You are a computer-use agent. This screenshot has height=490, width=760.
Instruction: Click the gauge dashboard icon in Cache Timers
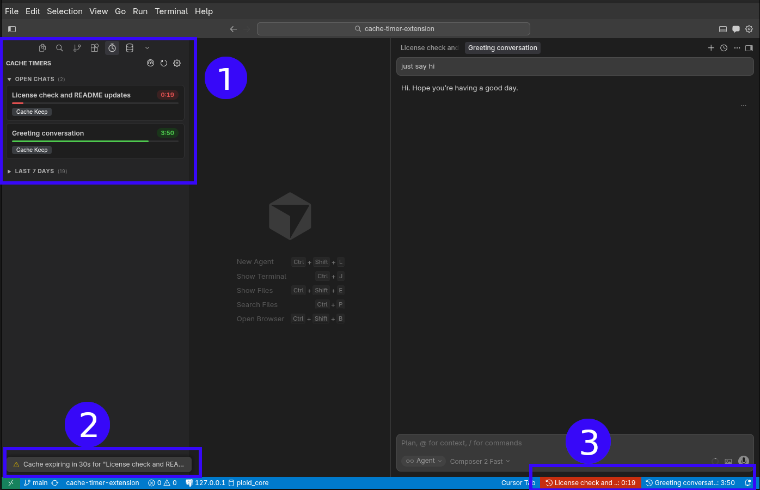coord(151,63)
